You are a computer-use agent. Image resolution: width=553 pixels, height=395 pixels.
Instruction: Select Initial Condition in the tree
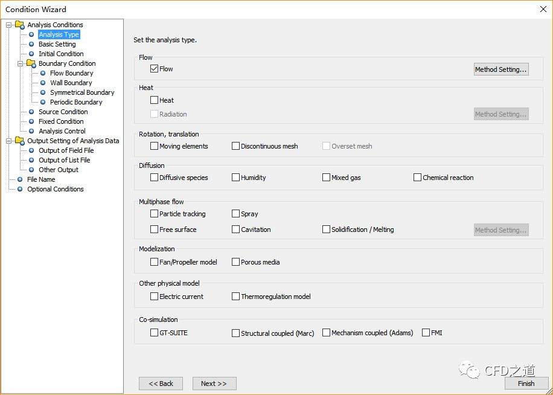tap(61, 54)
